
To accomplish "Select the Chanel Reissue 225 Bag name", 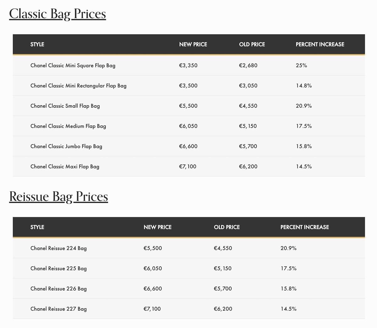I will coord(58,269).
